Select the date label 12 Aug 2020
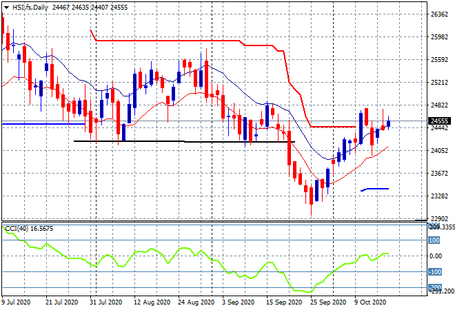 [x=152, y=302]
